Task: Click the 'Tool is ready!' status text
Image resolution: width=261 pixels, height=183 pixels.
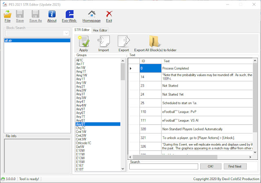Action: point(29,179)
